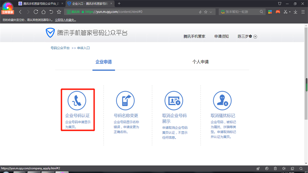This screenshot has height=173, width=308.
Task: Focus the browser search box
Action: coord(242,12)
